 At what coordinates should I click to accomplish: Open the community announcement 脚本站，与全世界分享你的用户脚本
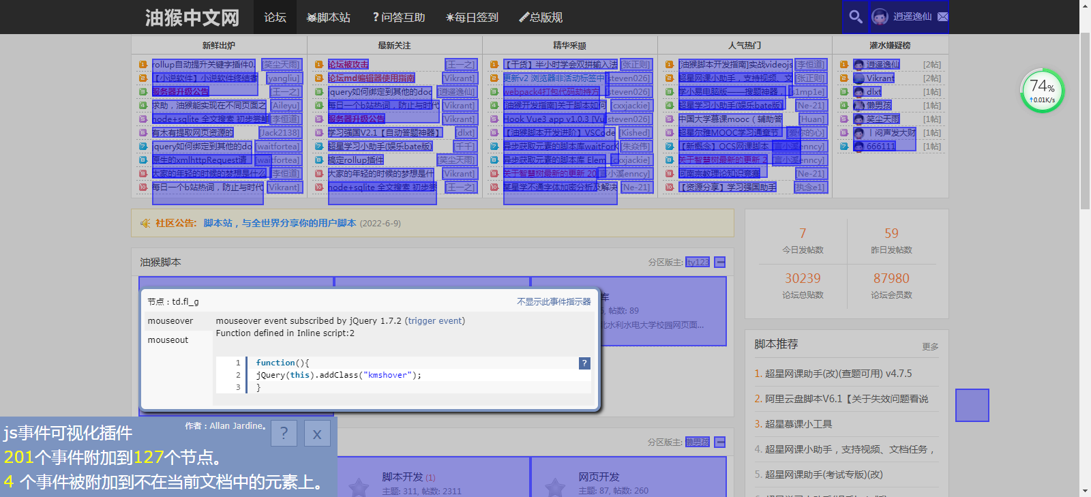coord(280,223)
